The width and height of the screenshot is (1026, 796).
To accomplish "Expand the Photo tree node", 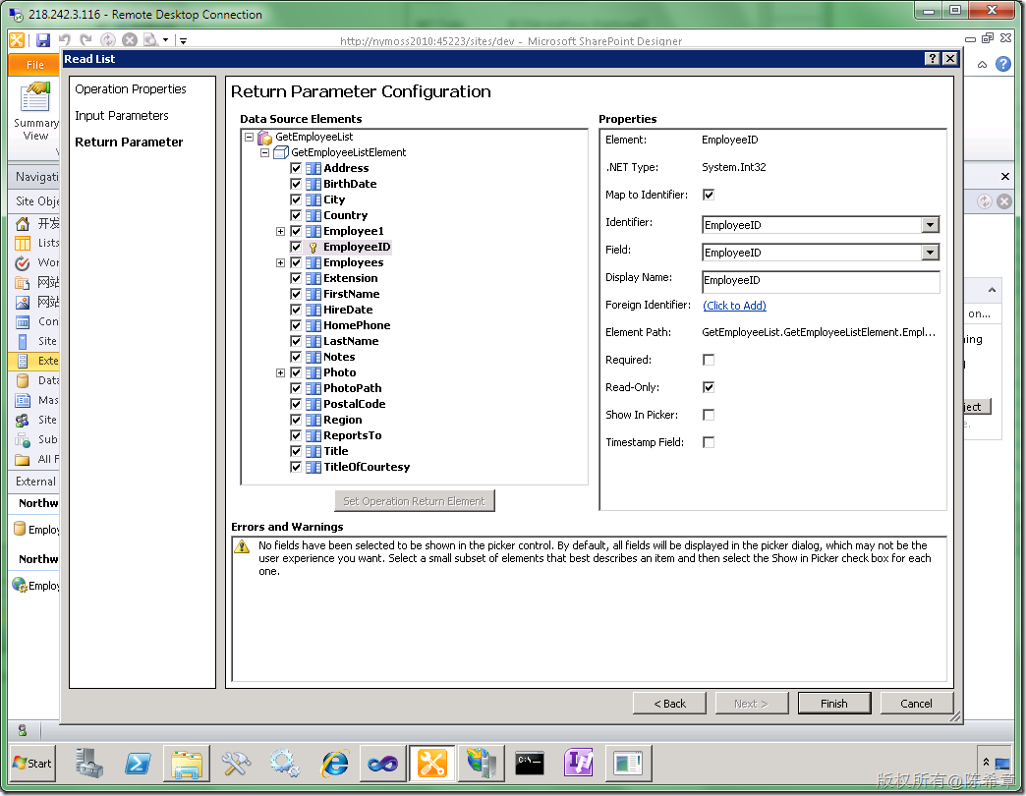I will (x=281, y=372).
